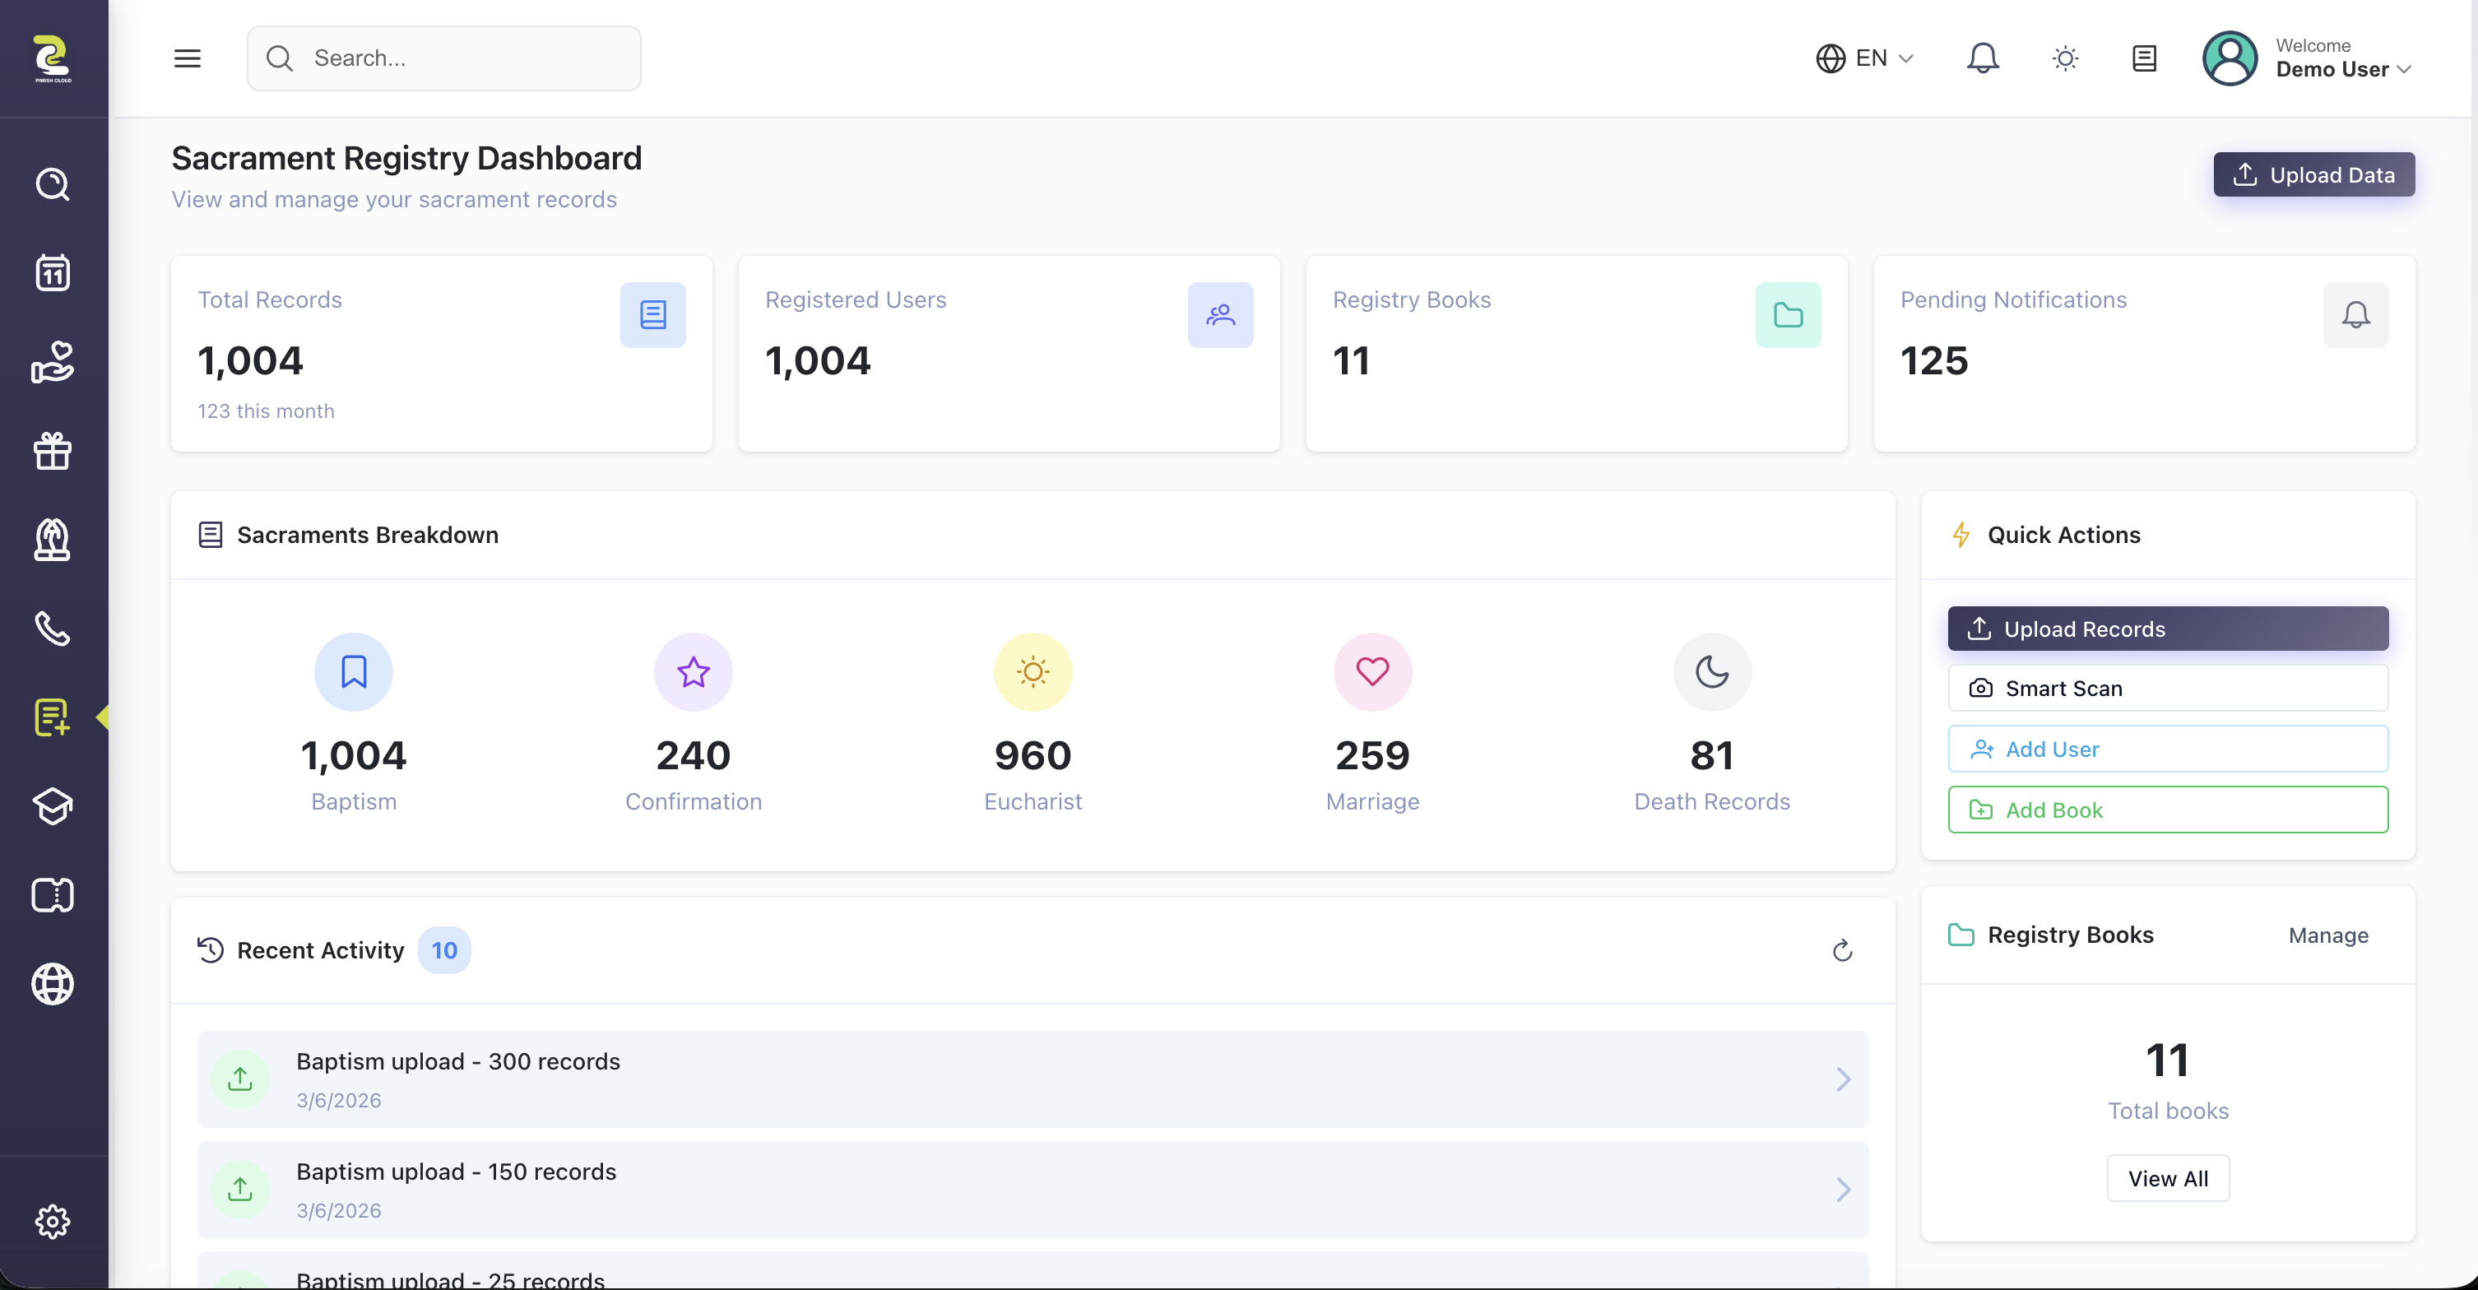Open the open-book sidebar icon
The image size is (2478, 1290).
53,896
